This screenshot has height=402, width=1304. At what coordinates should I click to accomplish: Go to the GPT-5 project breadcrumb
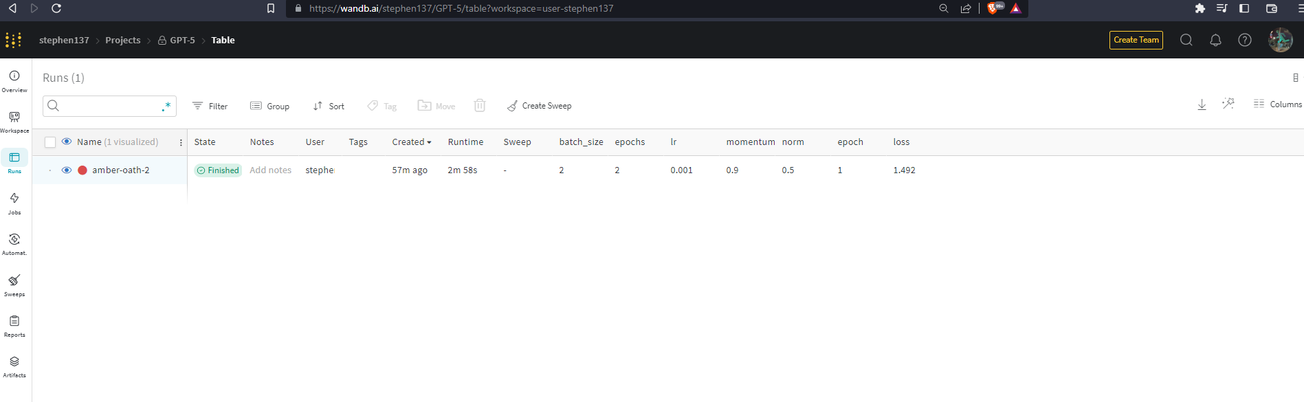[x=177, y=40]
